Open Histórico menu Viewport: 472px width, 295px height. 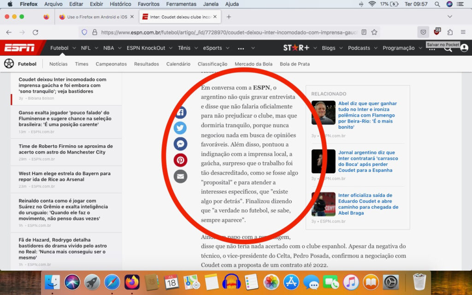[120, 4]
